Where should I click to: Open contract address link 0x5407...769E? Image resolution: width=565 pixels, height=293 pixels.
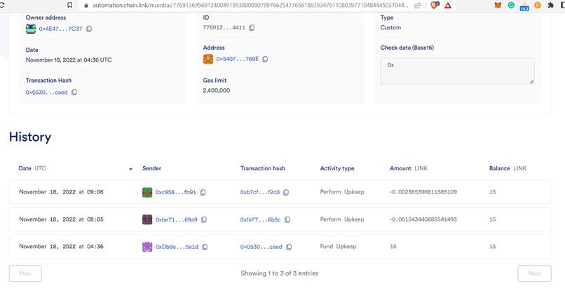pos(238,59)
